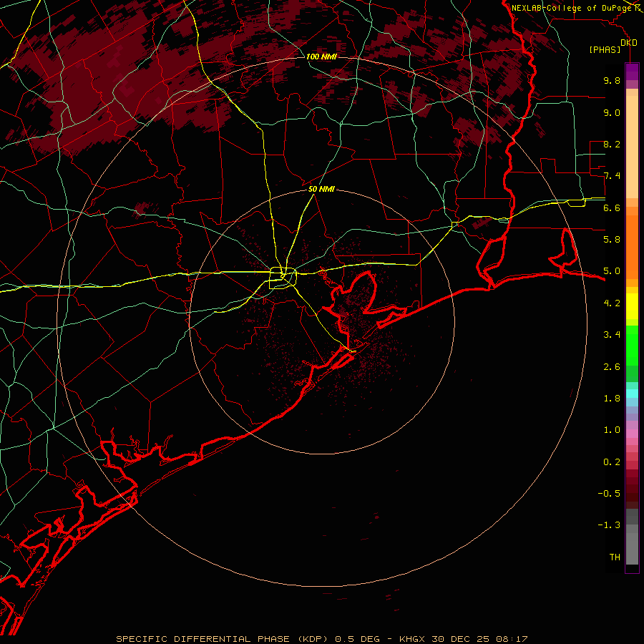Click the 5.0 legend value

612,271
